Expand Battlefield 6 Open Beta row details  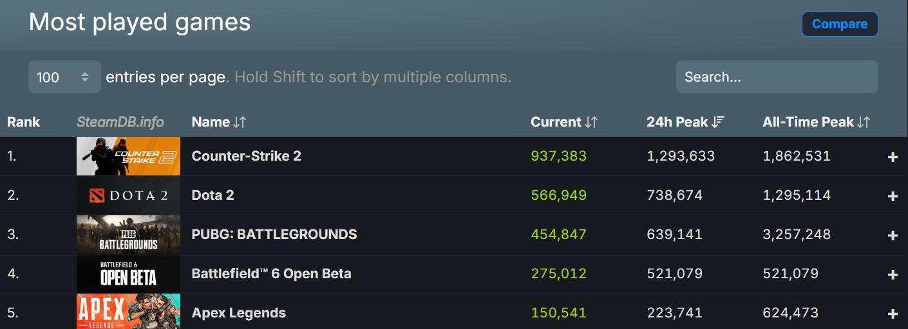pos(893,274)
